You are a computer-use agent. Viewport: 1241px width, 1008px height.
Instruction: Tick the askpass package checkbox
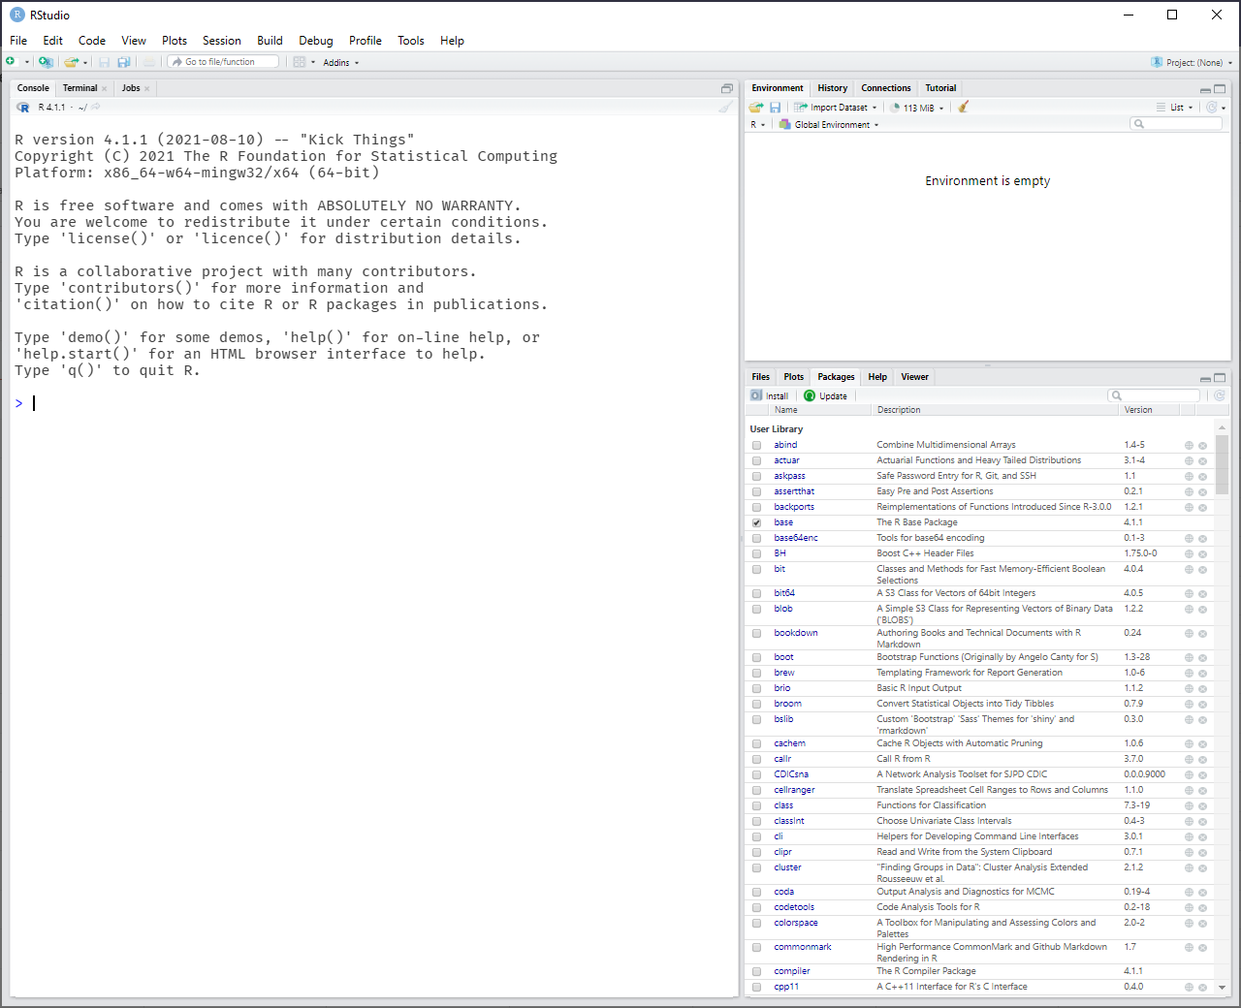click(756, 477)
